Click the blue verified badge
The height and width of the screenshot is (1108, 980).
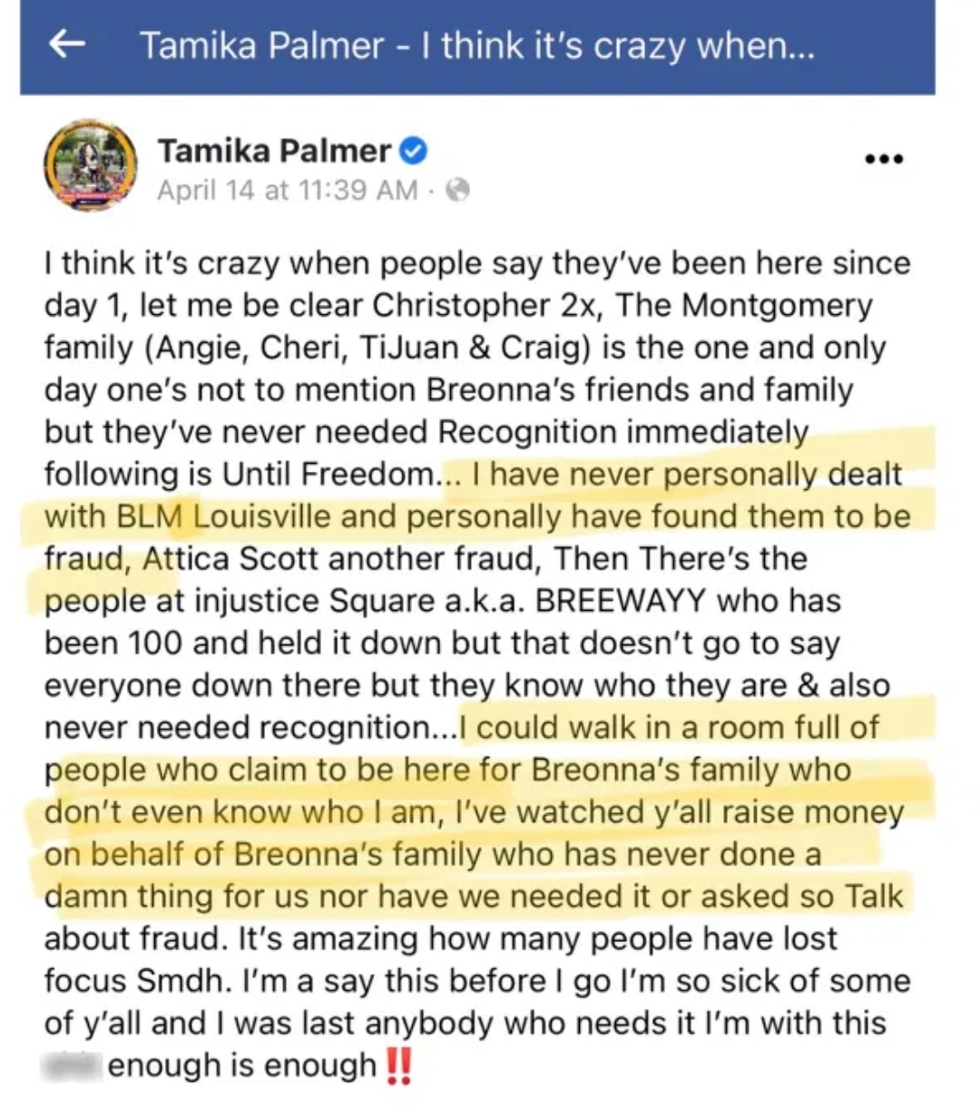413,150
